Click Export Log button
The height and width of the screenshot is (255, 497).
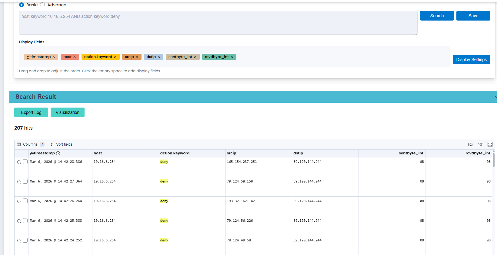click(x=31, y=112)
